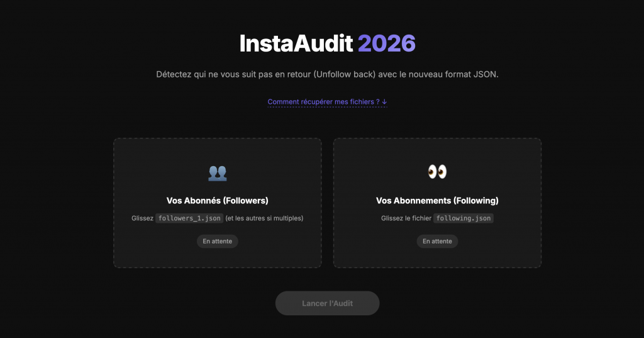
Task: Click the eyes emoji icon
Action: (437, 172)
